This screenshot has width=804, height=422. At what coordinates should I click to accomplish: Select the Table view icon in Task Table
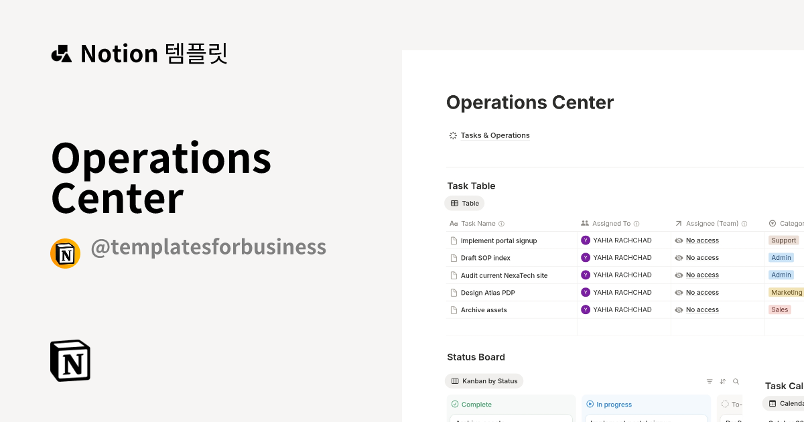point(456,203)
